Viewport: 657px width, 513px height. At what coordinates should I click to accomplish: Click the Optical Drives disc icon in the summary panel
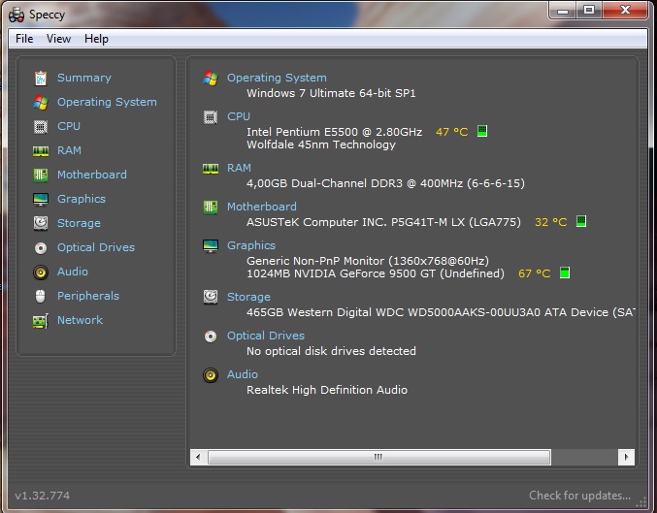point(211,337)
